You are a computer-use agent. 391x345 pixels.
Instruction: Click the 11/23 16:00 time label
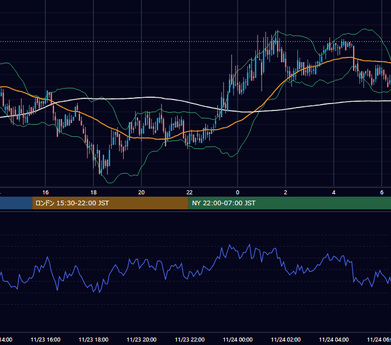tap(45, 339)
